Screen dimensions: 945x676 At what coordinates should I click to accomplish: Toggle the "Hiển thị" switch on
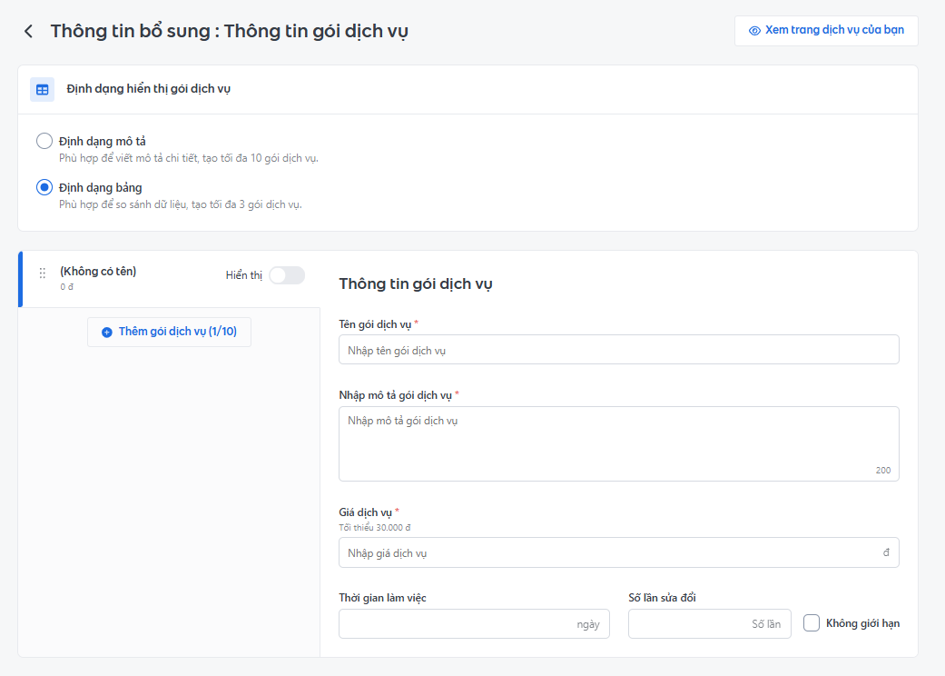tap(286, 275)
